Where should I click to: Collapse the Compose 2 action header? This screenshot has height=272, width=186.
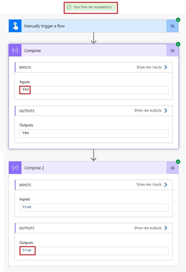pyautogui.click(x=94, y=168)
